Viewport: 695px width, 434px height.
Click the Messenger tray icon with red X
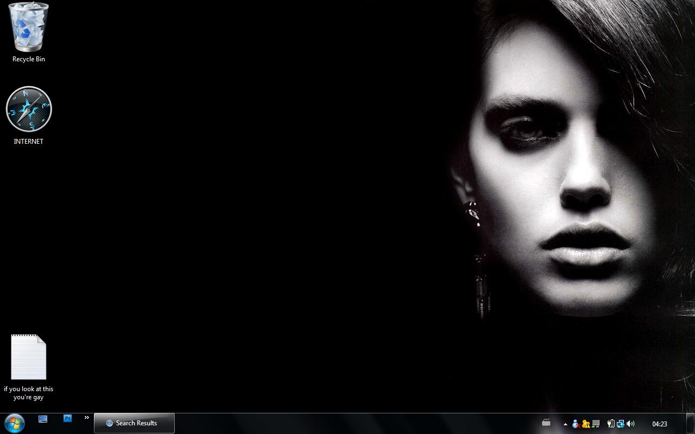(576, 424)
